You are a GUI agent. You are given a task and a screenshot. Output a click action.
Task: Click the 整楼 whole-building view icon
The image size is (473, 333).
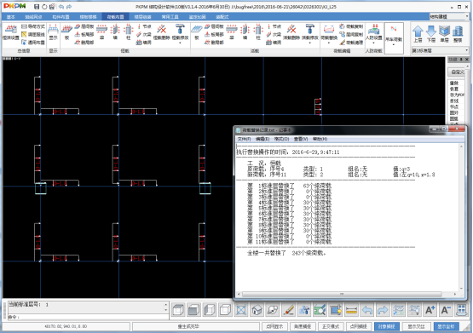click(x=458, y=33)
